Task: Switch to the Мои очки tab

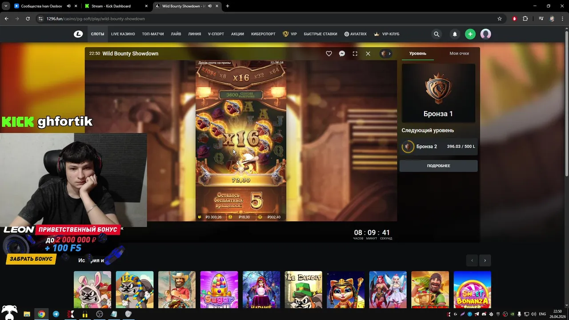Action: [x=459, y=53]
